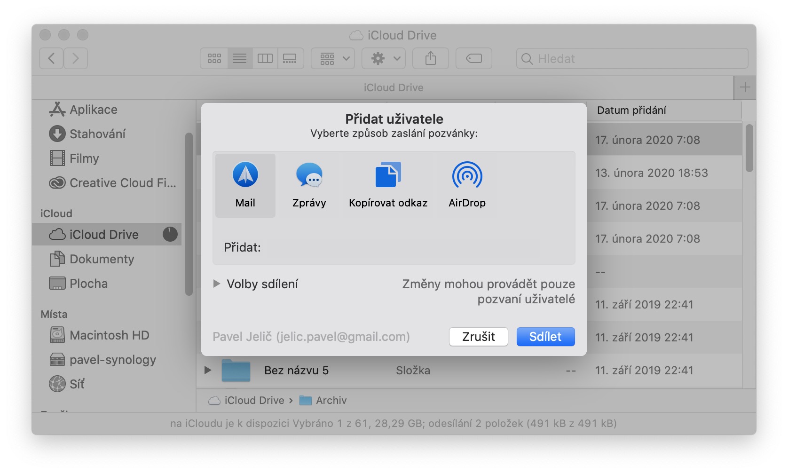This screenshot has width=788, height=474.
Task: Select AirDrop for sending the invitation
Action: (x=467, y=185)
